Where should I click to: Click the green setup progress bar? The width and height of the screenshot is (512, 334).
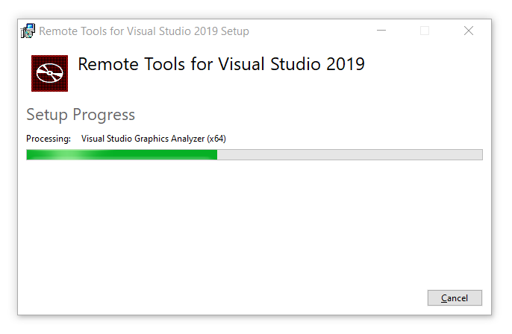pyautogui.click(x=255, y=154)
